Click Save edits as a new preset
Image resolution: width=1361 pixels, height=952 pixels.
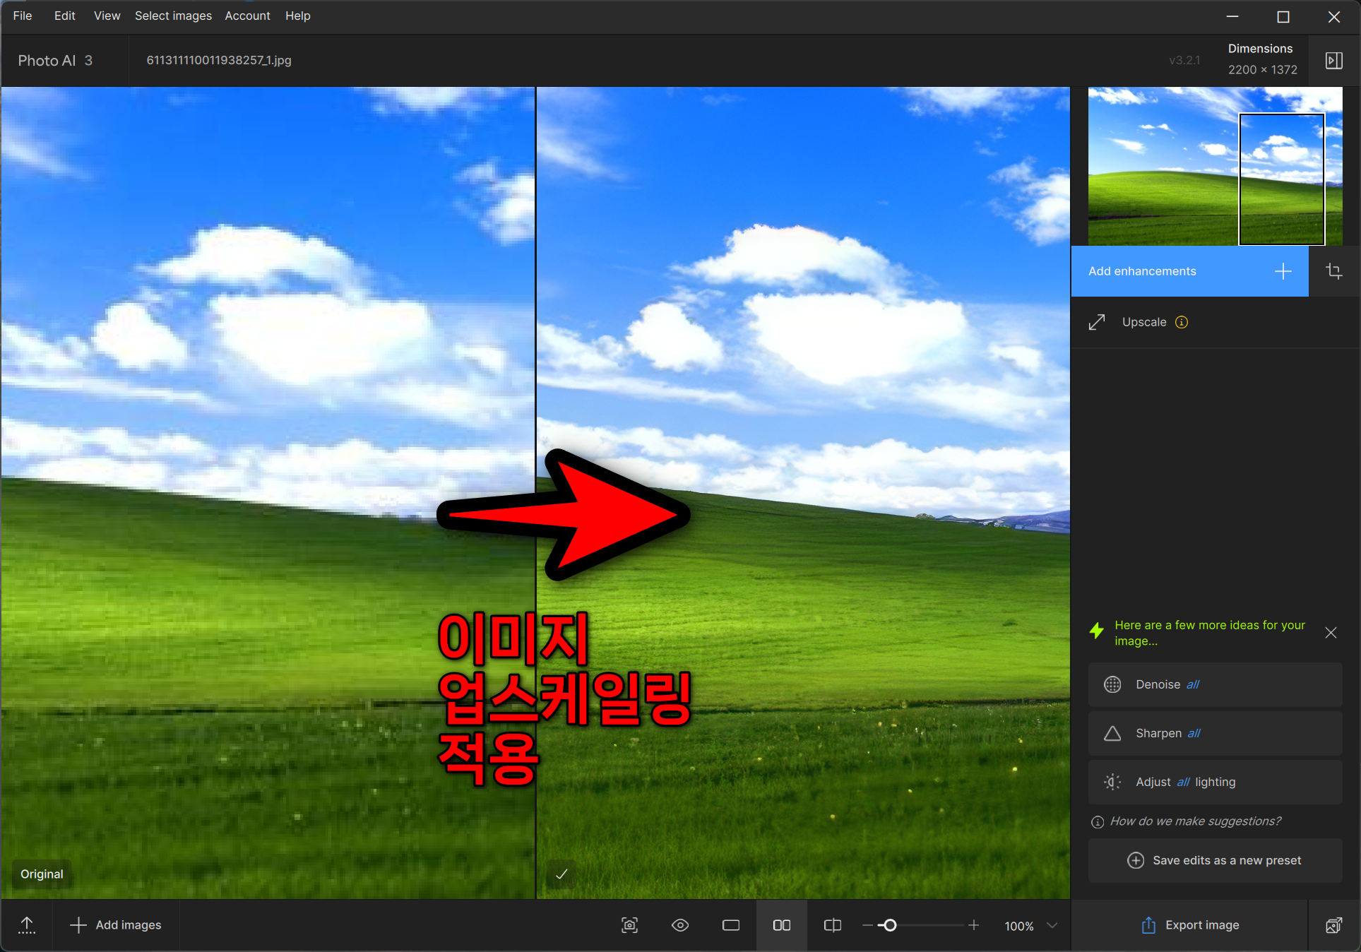pyautogui.click(x=1215, y=860)
